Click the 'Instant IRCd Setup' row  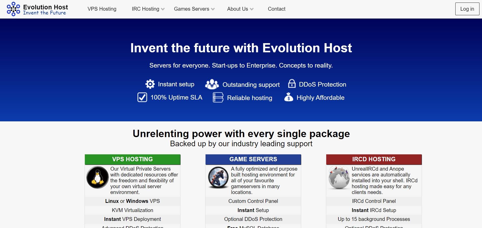pos(374,210)
